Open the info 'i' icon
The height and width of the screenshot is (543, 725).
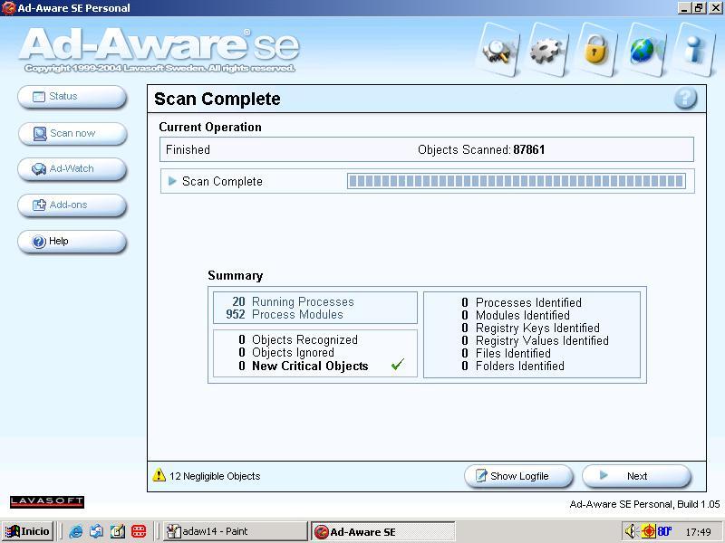(693, 50)
